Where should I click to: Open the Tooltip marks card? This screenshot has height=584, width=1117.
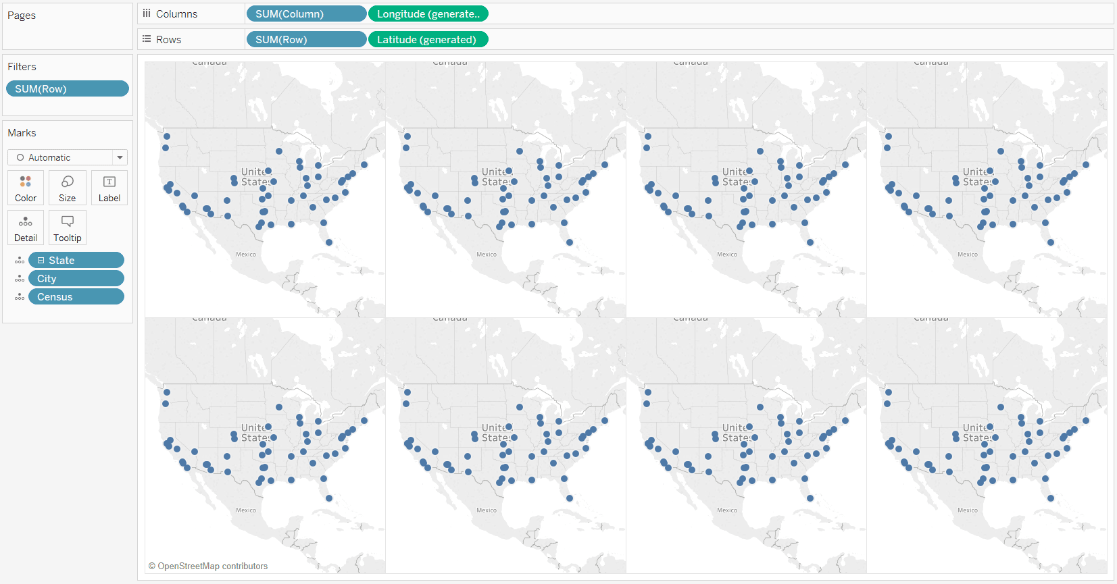68,228
